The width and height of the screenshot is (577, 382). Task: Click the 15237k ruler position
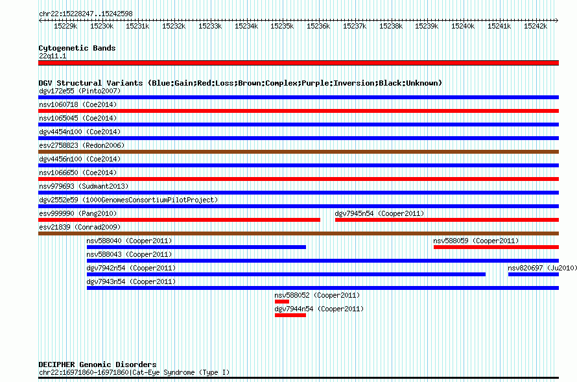[355, 26]
